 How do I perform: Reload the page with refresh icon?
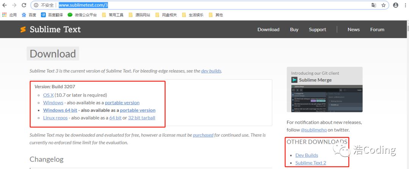(x=24, y=5)
